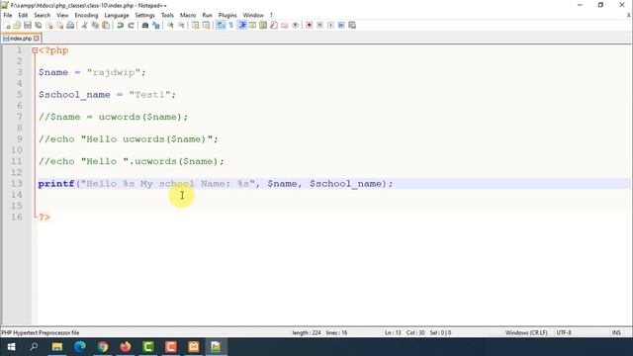Click the Close All toolbar icon
Image resolution: width=633 pixels, height=356 pixels.
[59, 25]
